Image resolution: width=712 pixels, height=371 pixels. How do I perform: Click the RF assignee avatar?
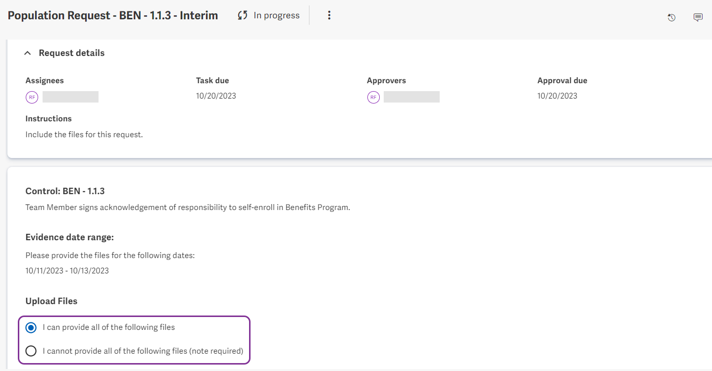click(x=32, y=97)
